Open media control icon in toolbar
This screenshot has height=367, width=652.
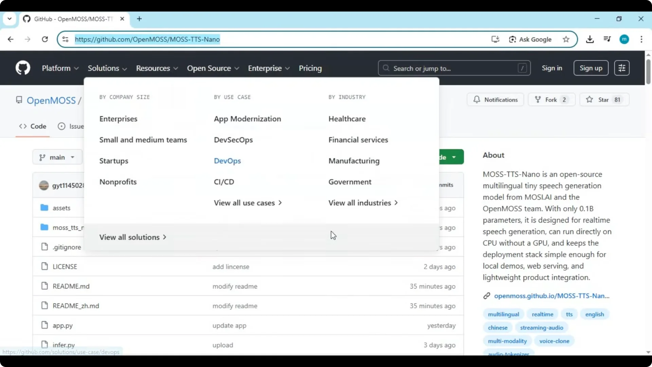(607, 39)
